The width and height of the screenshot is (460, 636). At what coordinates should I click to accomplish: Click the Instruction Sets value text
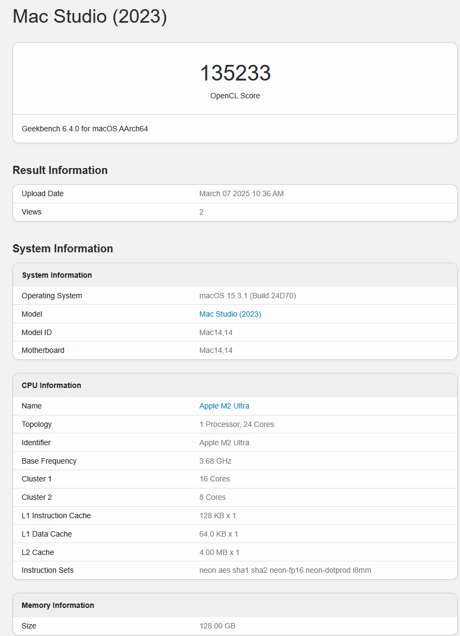click(285, 570)
